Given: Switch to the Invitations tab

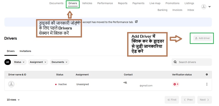Looking at the screenshot, I should [25, 51].
